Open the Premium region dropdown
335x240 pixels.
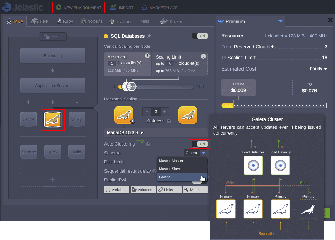pos(250,21)
